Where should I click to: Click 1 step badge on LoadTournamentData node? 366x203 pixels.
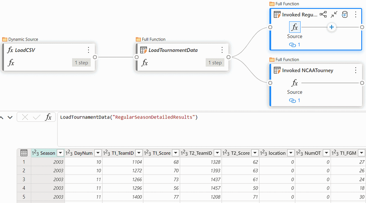tap(215, 63)
